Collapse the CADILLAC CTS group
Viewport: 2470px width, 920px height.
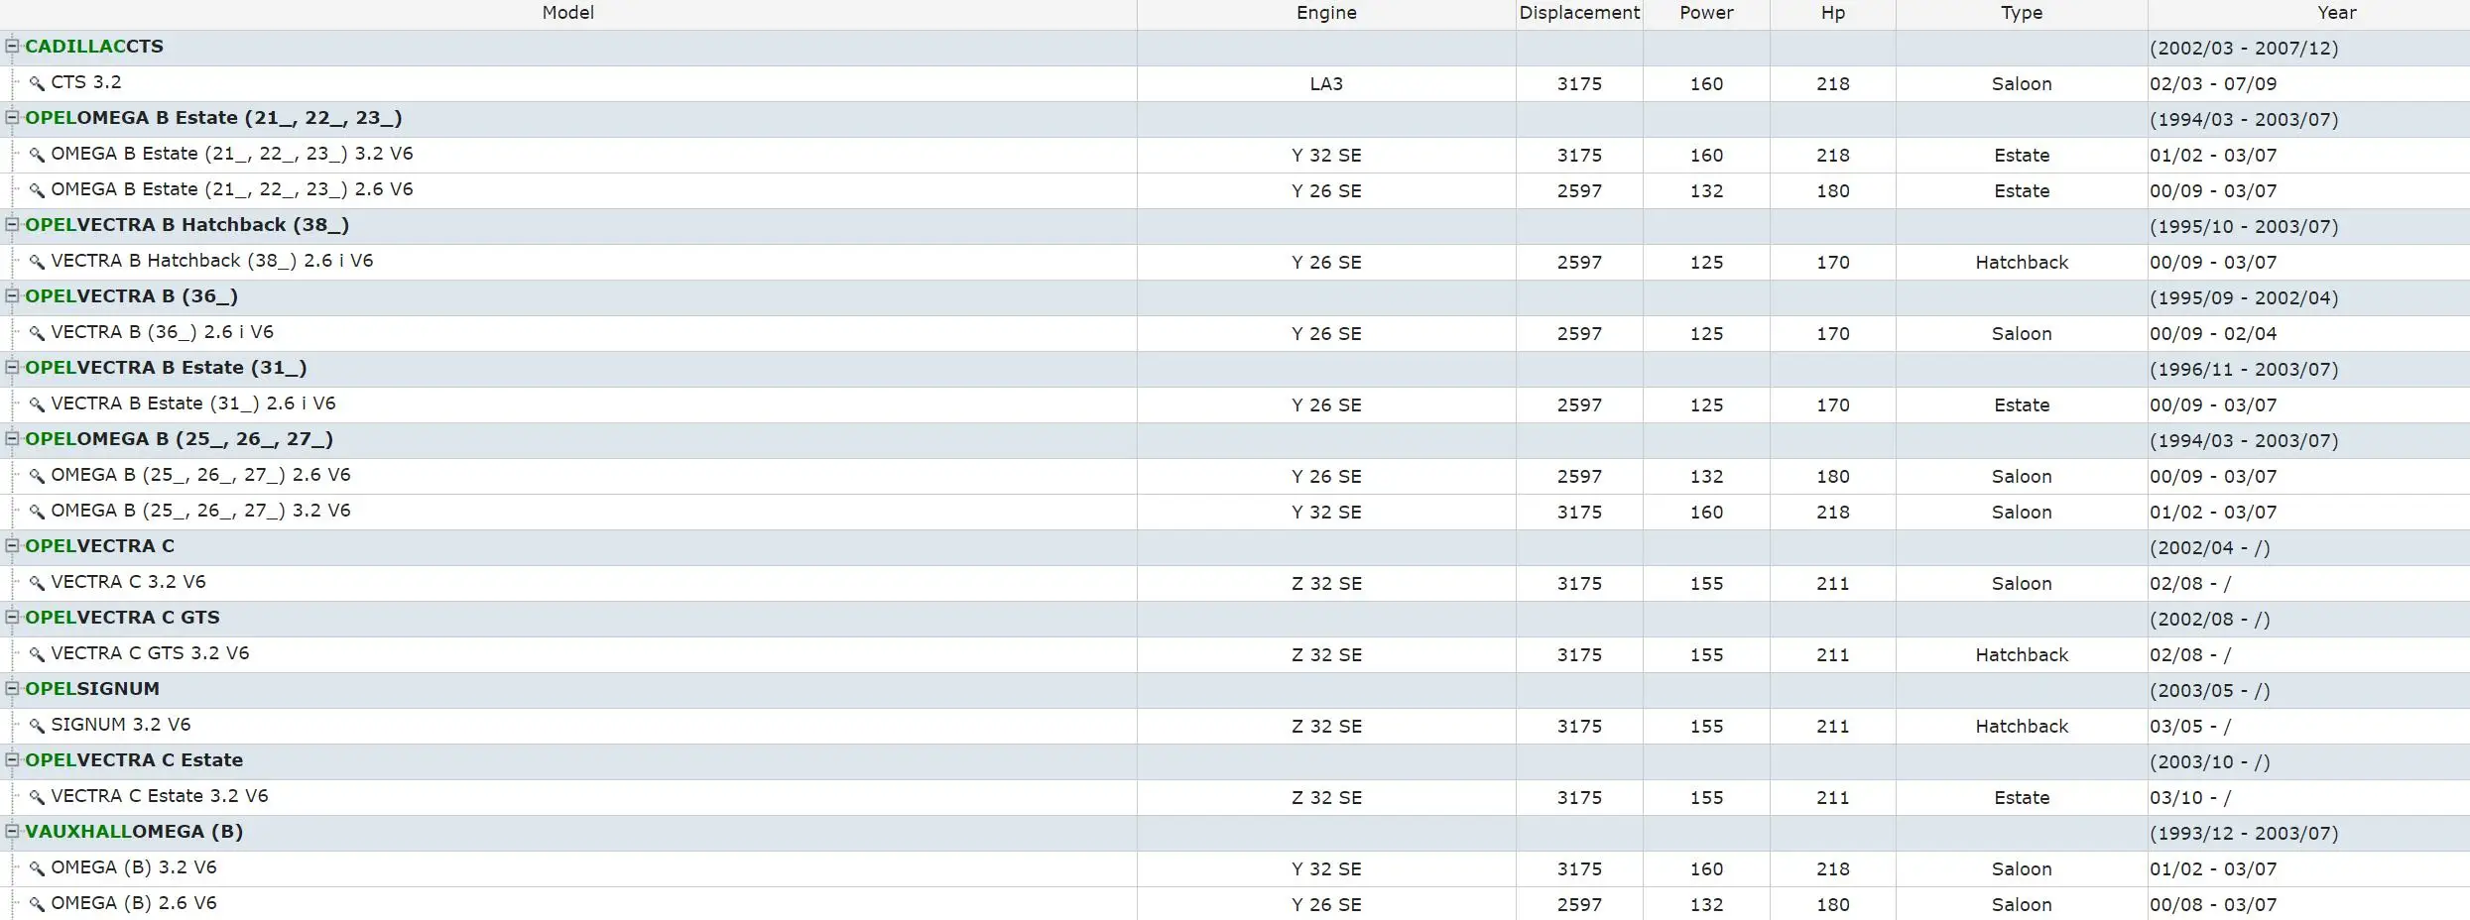point(13,46)
